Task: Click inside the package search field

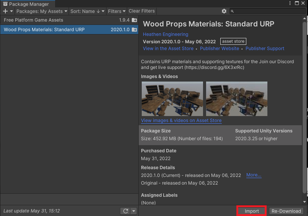Action: 268,11
